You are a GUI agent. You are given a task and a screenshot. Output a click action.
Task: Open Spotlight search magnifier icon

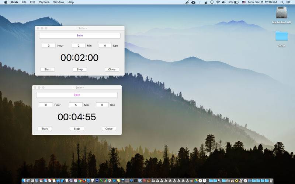(282, 2)
